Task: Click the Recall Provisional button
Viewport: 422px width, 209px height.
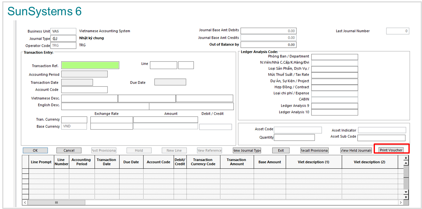Action: click(314, 151)
